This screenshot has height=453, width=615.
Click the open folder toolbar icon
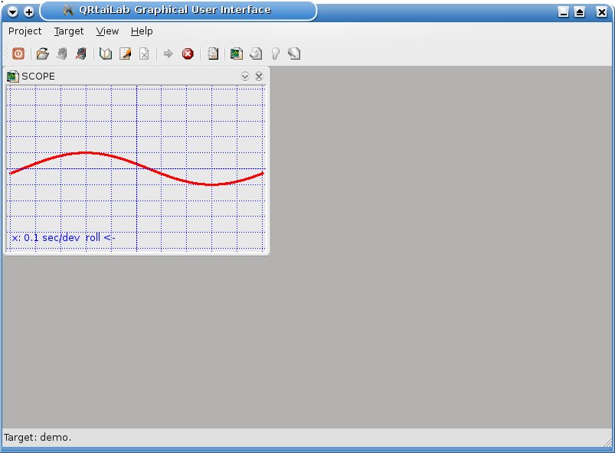[x=43, y=54]
